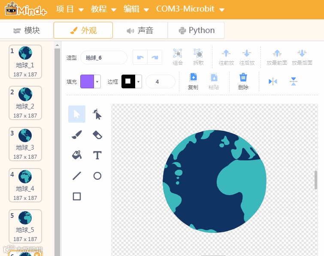Switch to the 声音 tab
The image size is (324, 256).
point(140,30)
